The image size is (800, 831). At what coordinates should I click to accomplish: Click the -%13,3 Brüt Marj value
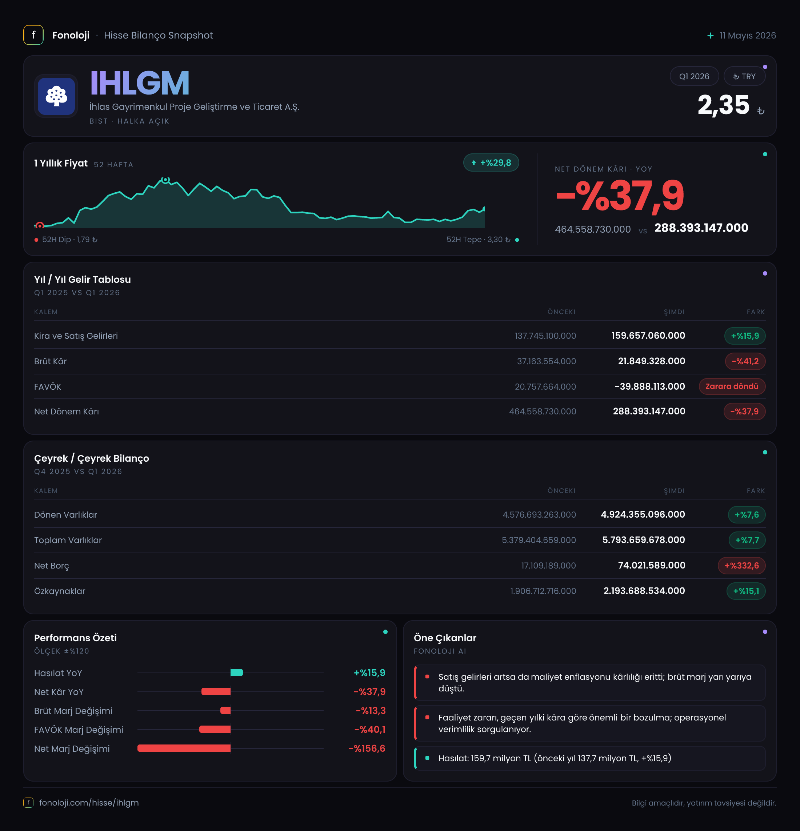pos(371,711)
